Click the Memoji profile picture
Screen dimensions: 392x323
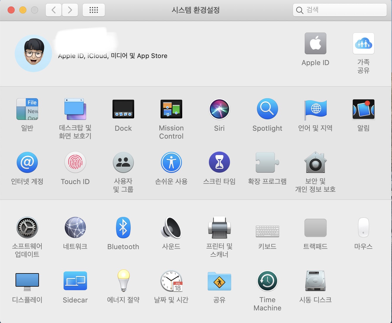(x=33, y=53)
